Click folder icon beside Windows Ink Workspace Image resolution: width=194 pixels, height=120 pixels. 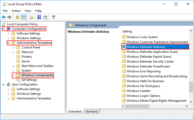[x=124, y=86]
